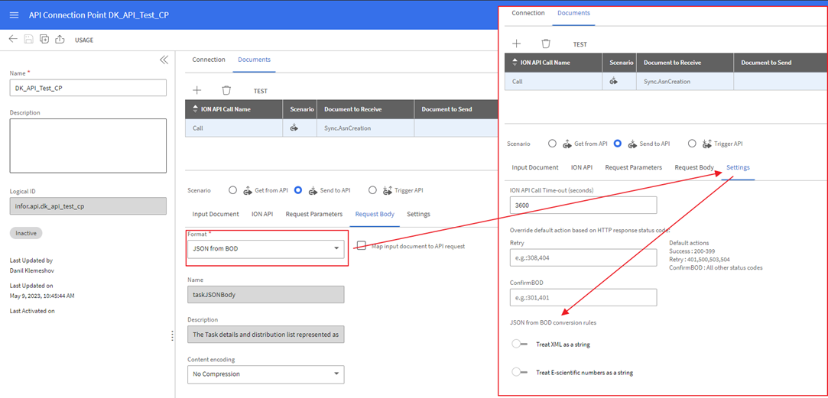
Task: Switch to ION API tab in main window
Action: point(262,215)
